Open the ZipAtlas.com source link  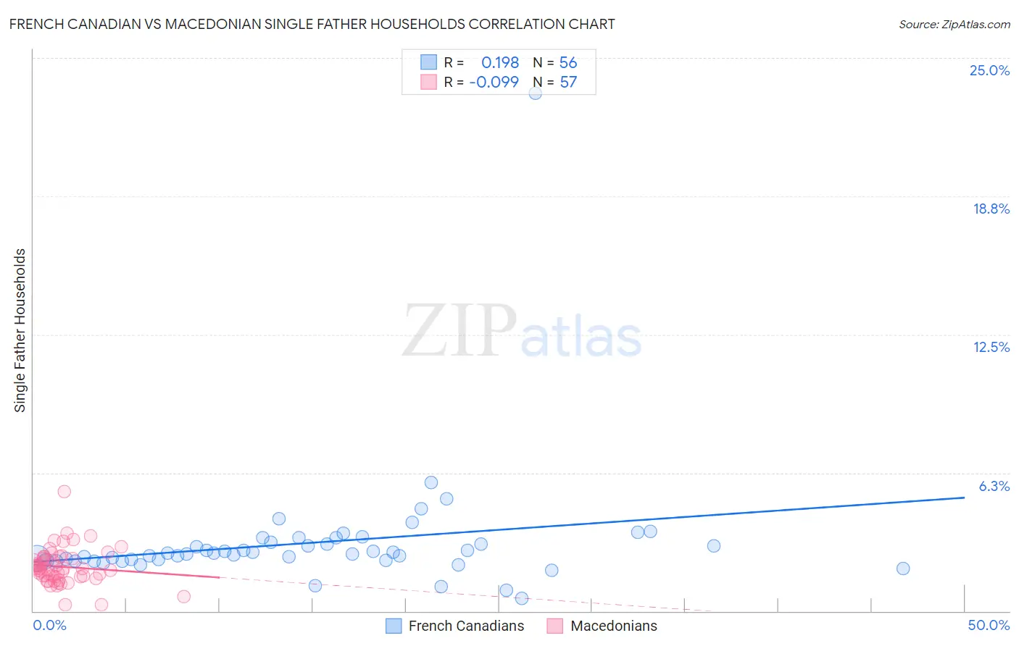(954, 24)
